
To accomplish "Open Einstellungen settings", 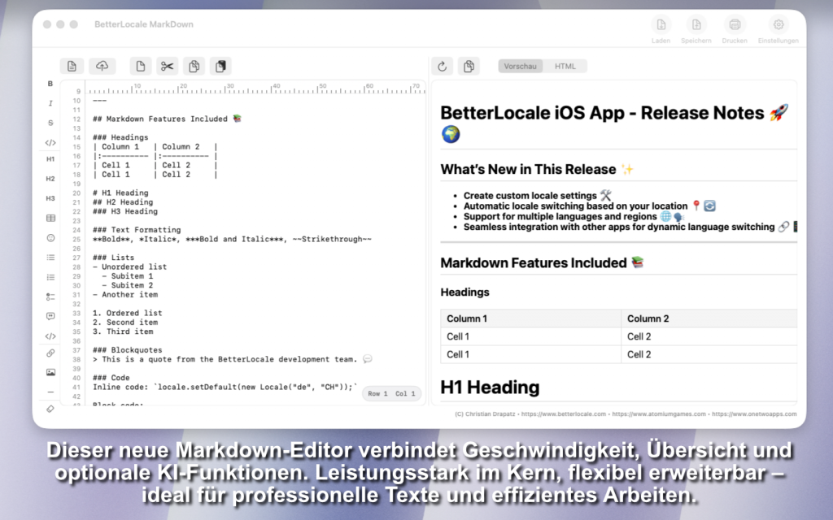I will tap(778, 29).
